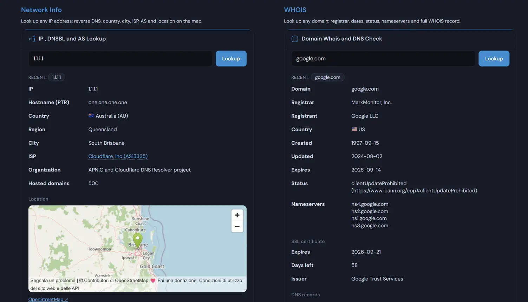The height and width of the screenshot is (302, 528).
Task: Click Lookup button for IP address
Action: [231, 59]
